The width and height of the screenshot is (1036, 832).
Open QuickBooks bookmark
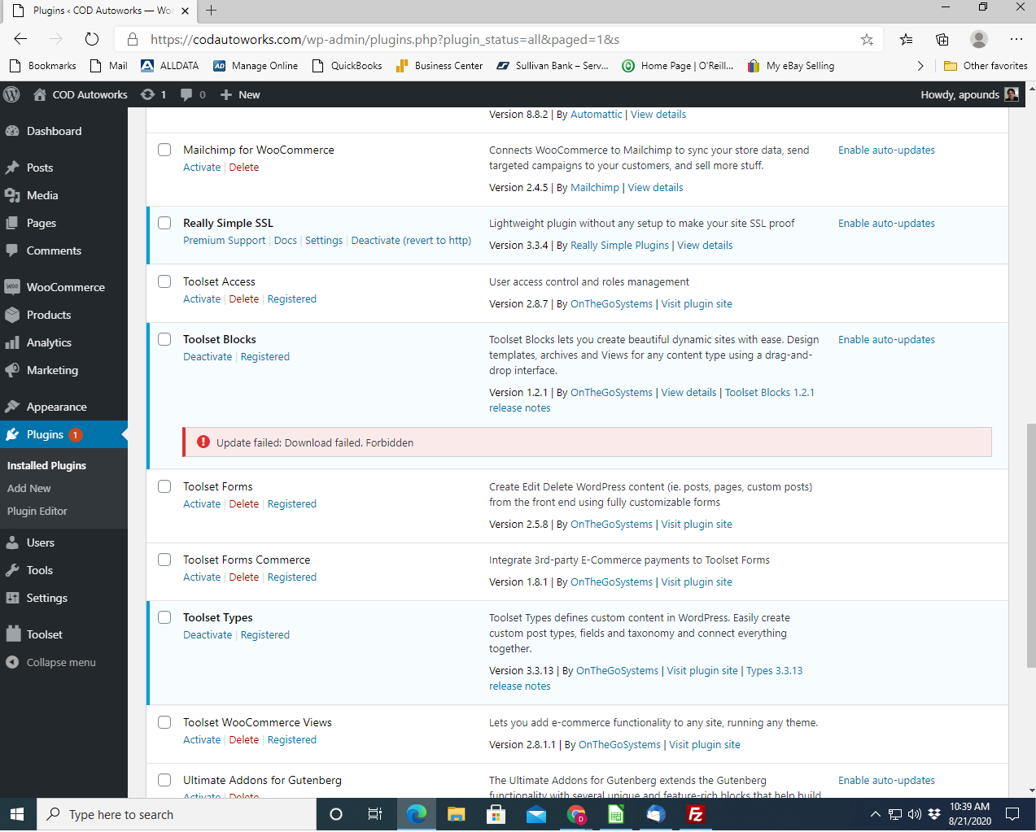coord(347,66)
